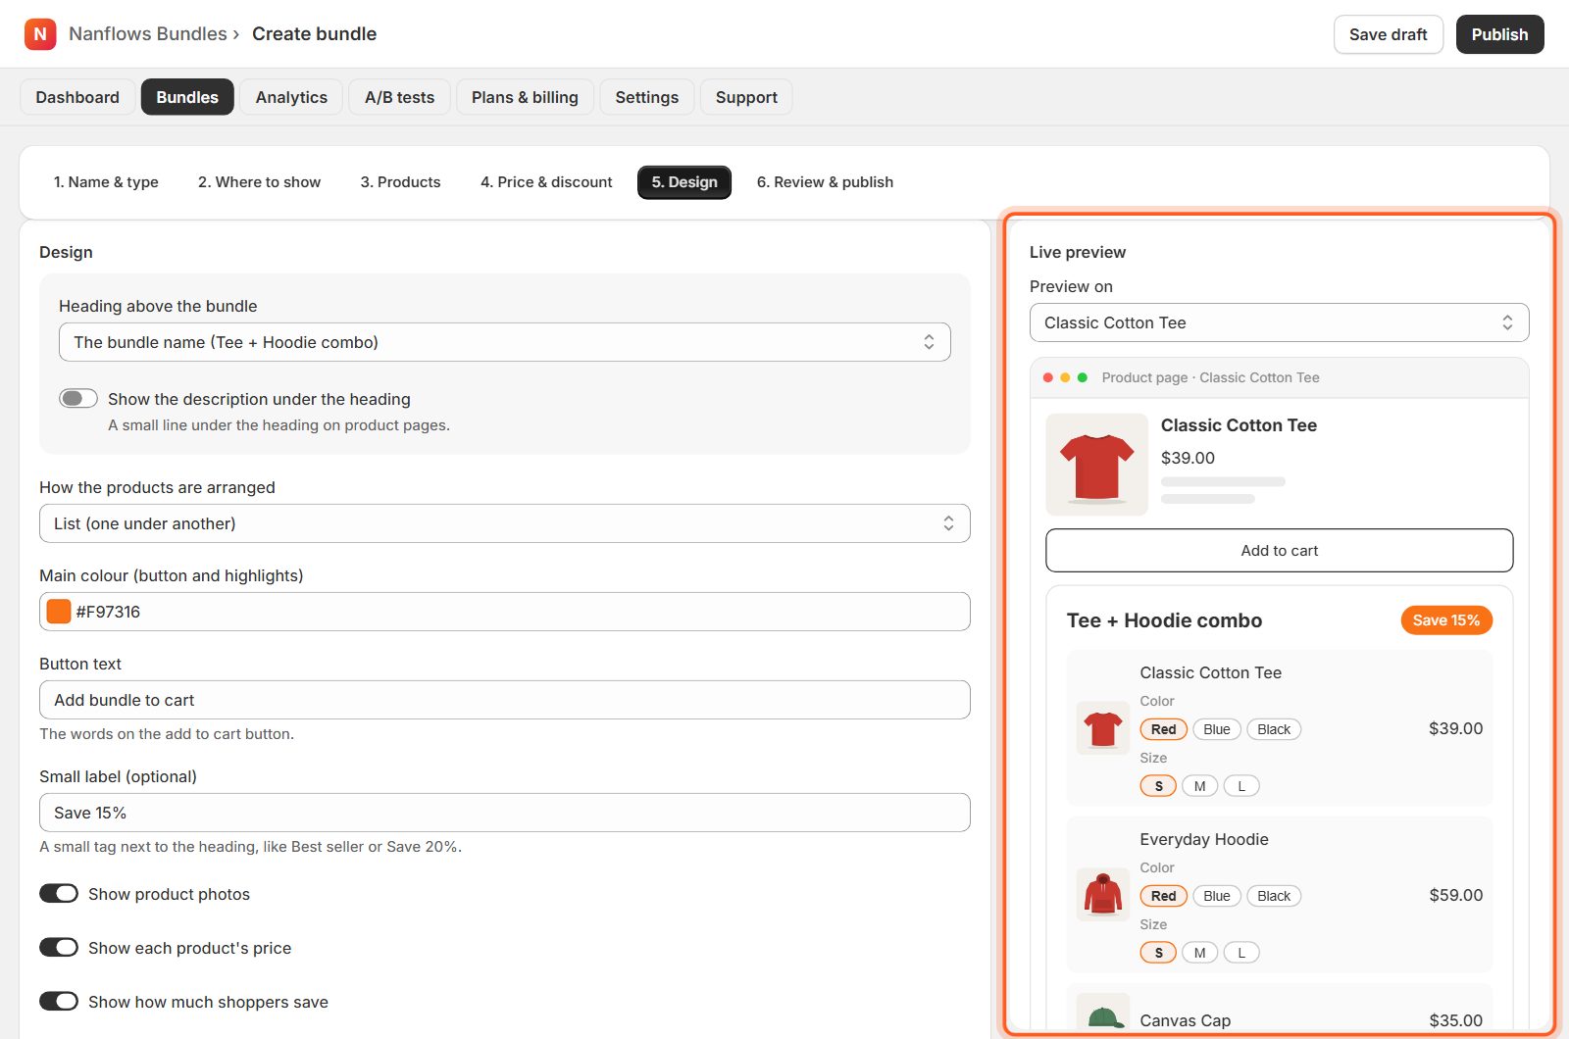Click the Save 15% badge in preview
Screen dimensions: 1569x1039
[1446, 620]
